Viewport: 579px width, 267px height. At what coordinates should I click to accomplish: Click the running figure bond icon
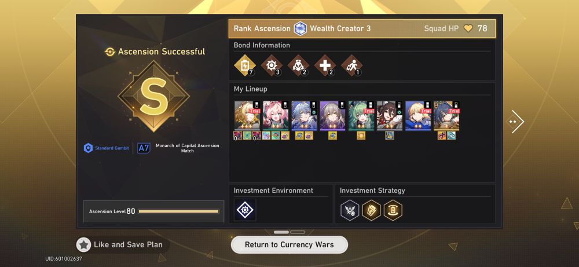[x=351, y=65]
